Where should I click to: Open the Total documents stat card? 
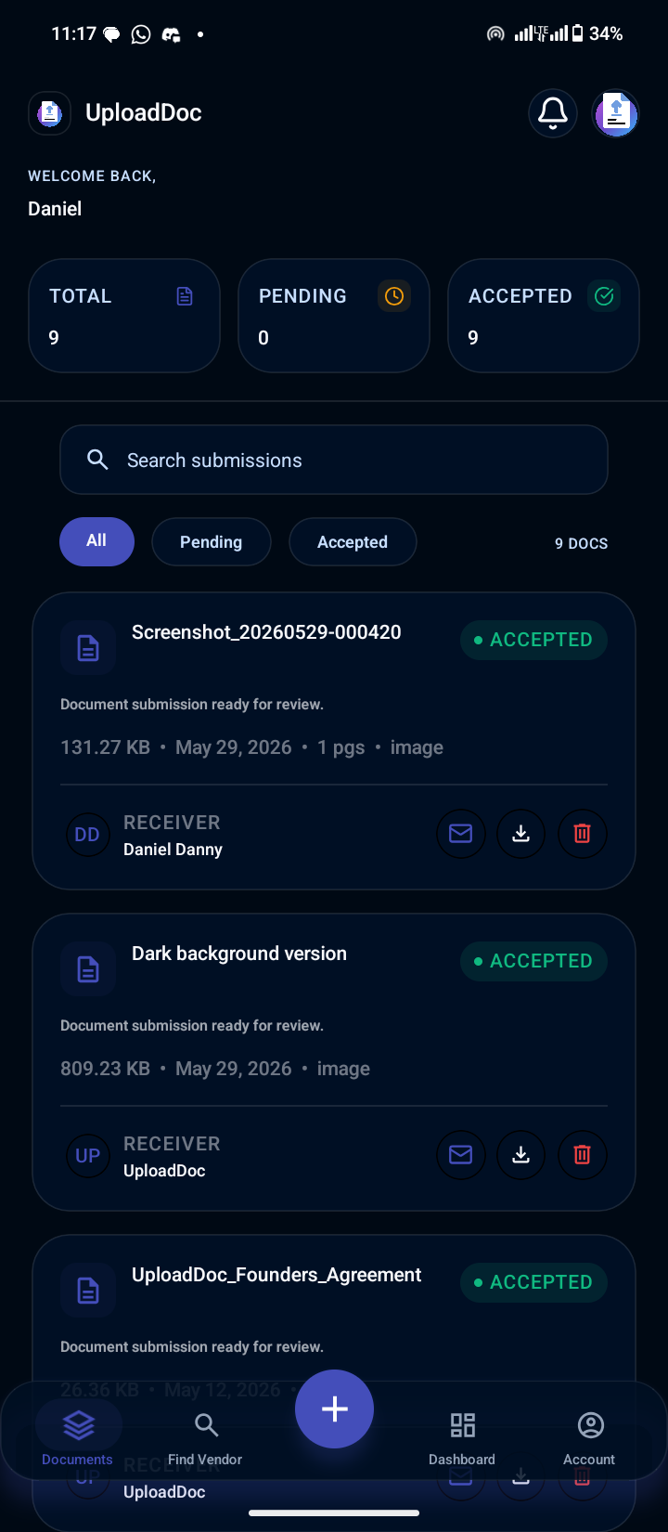pos(124,316)
